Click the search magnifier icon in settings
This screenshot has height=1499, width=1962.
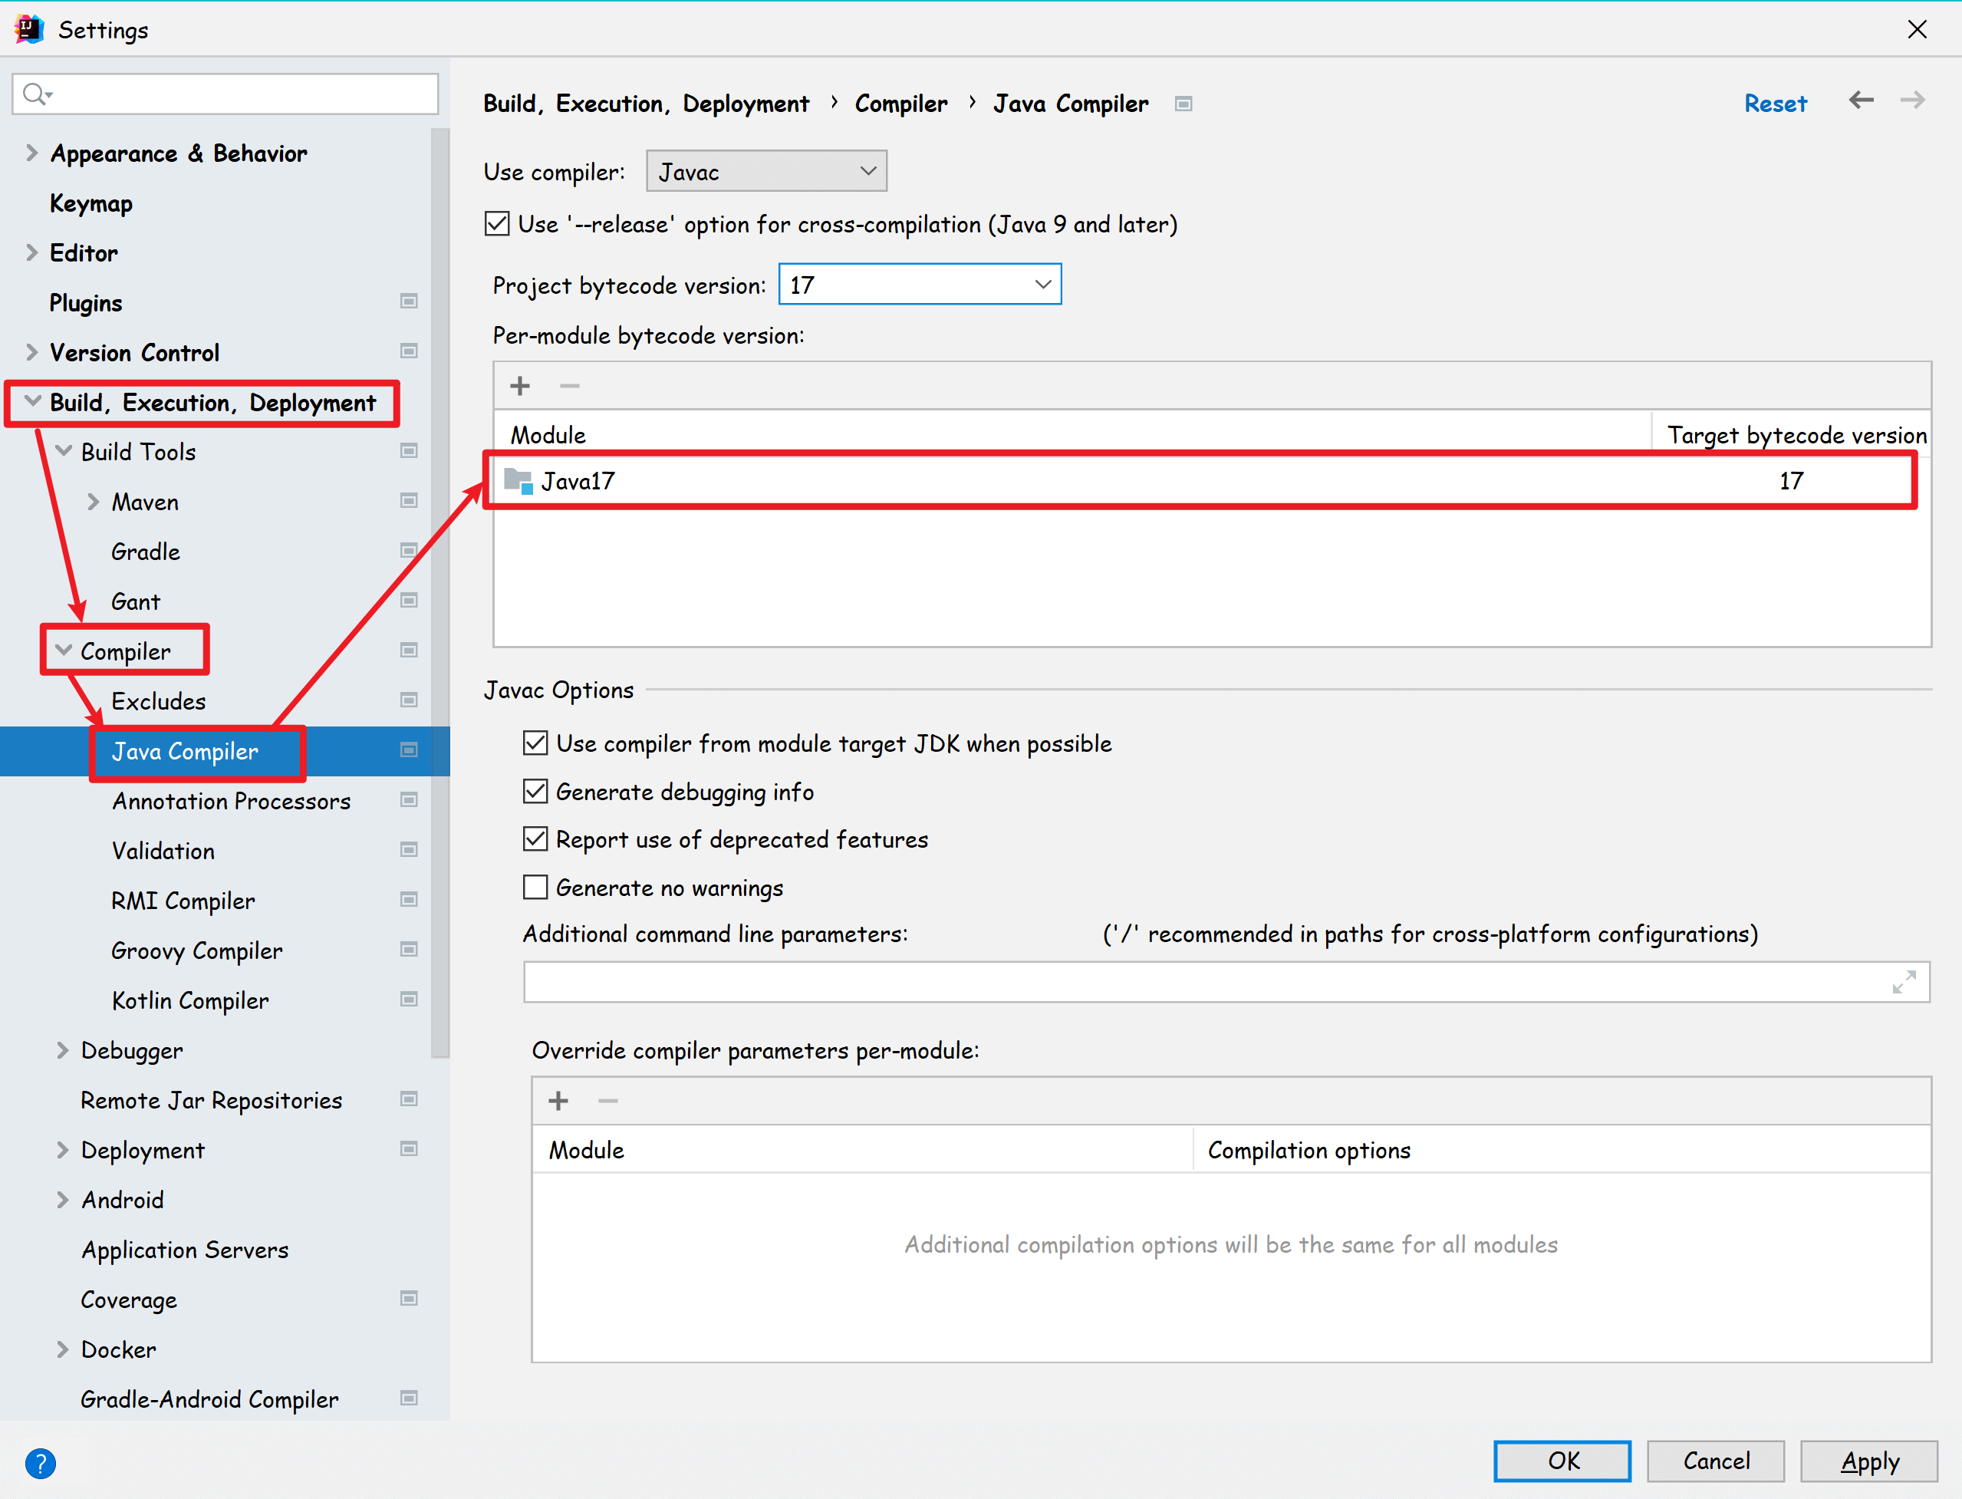point(36,94)
